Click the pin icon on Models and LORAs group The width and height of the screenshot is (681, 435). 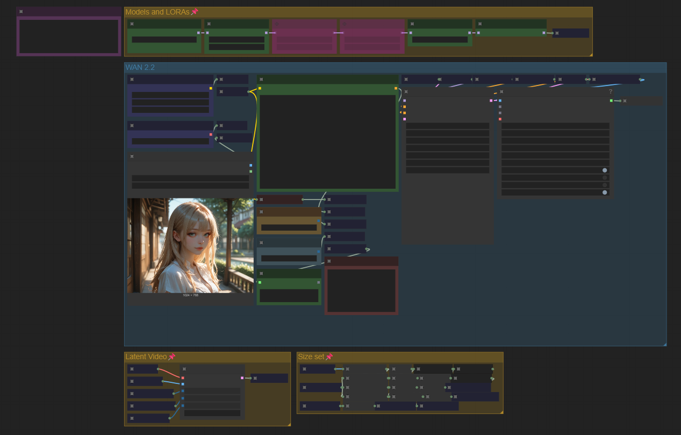(x=195, y=12)
